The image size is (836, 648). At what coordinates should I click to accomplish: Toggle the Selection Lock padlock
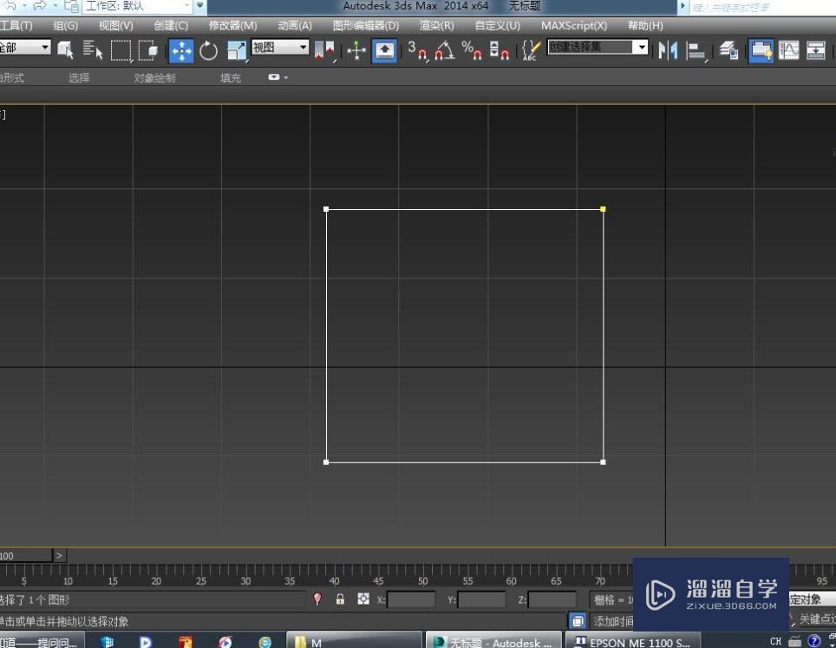pos(340,599)
